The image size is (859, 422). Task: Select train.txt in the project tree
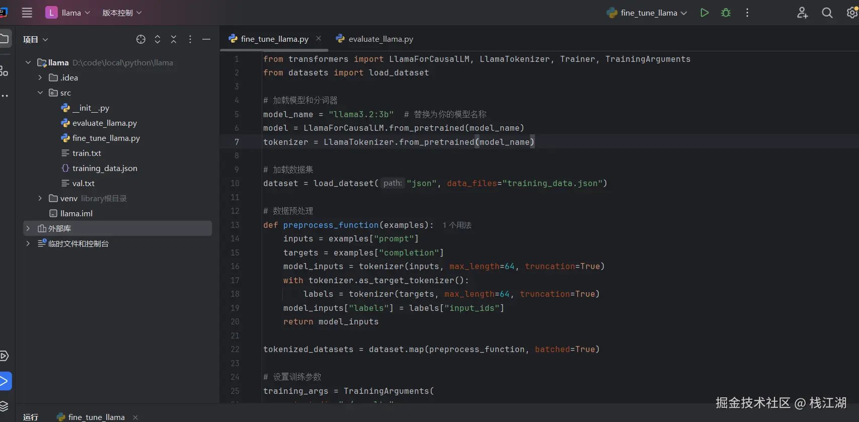87,153
